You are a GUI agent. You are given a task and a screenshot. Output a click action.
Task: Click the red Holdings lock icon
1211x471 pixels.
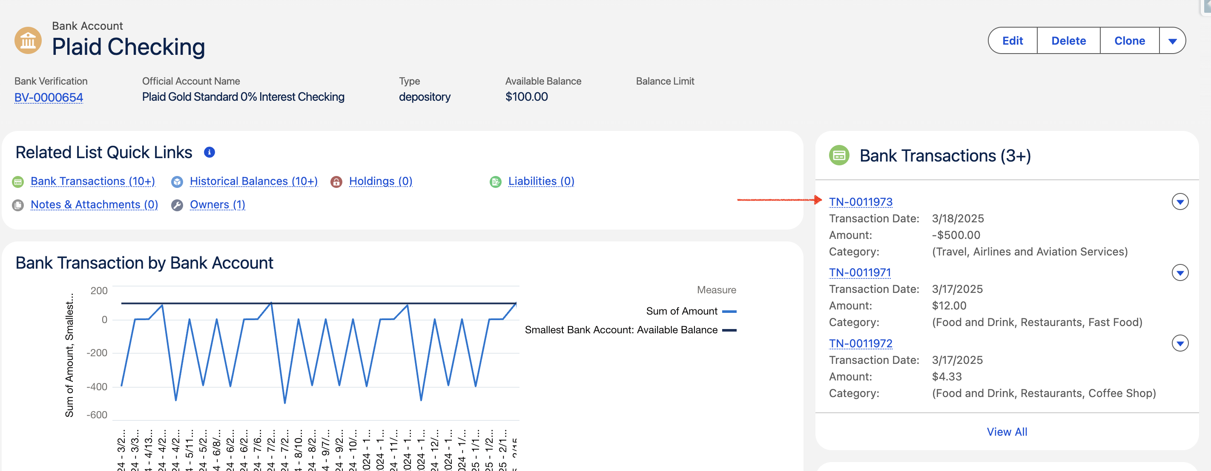click(x=336, y=182)
